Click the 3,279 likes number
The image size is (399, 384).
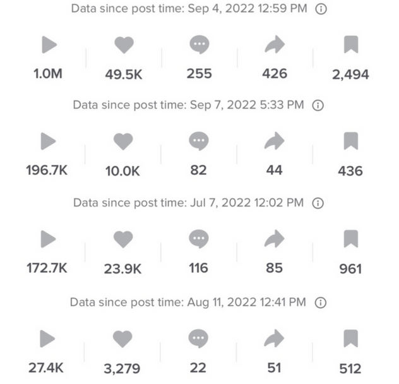[122, 368]
